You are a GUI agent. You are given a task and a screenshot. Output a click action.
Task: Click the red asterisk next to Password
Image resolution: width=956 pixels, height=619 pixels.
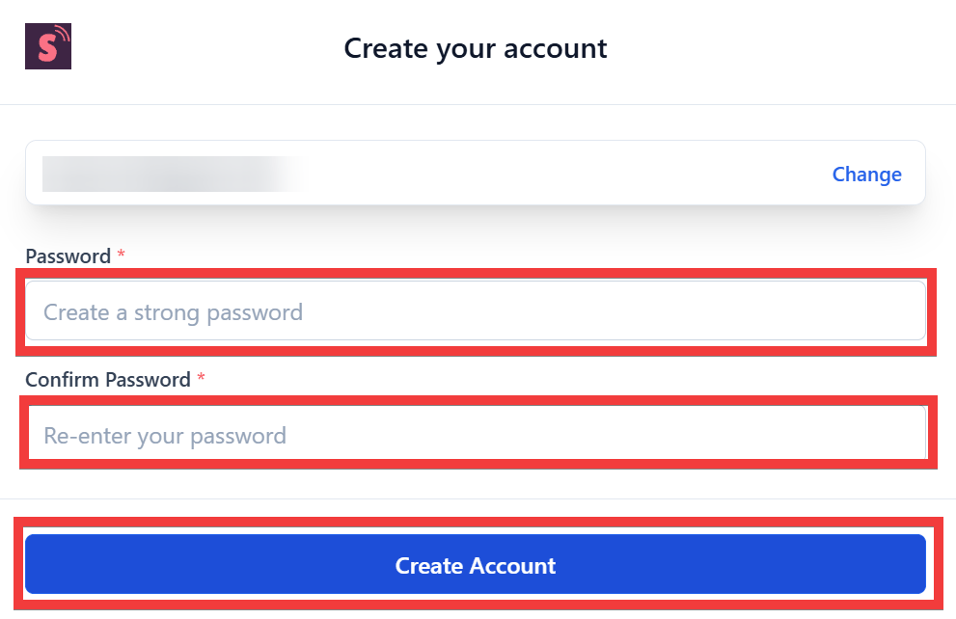click(122, 256)
